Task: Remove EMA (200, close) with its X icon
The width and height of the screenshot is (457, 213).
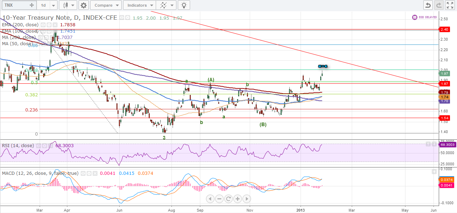Action: [56, 25]
